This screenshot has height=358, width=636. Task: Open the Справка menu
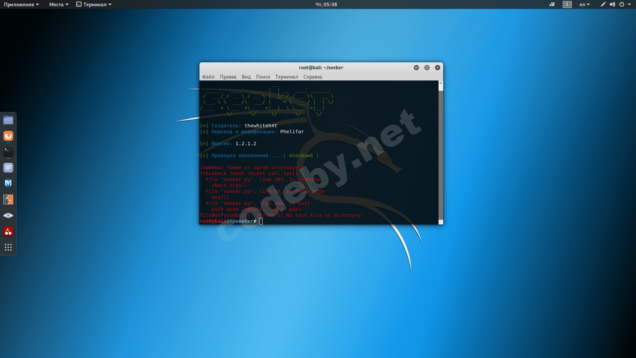coord(313,77)
